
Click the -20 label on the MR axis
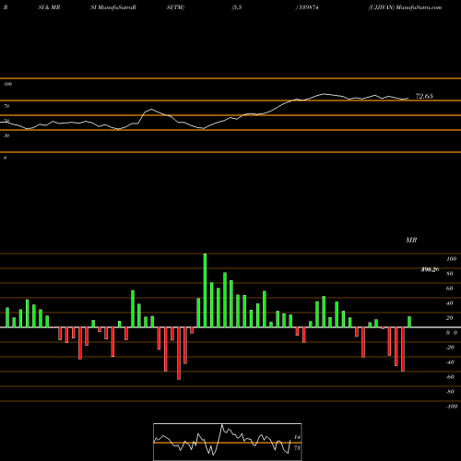pos(450,348)
